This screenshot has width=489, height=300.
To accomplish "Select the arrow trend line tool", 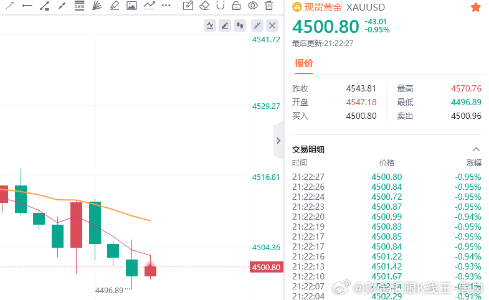I will (10, 6).
